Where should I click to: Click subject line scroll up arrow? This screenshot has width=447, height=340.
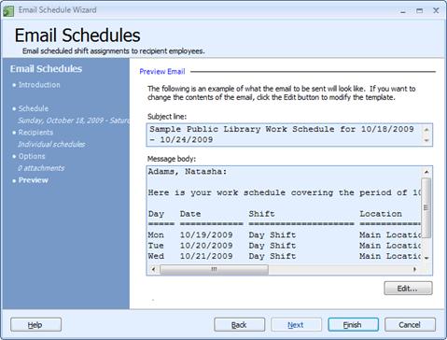(426, 129)
